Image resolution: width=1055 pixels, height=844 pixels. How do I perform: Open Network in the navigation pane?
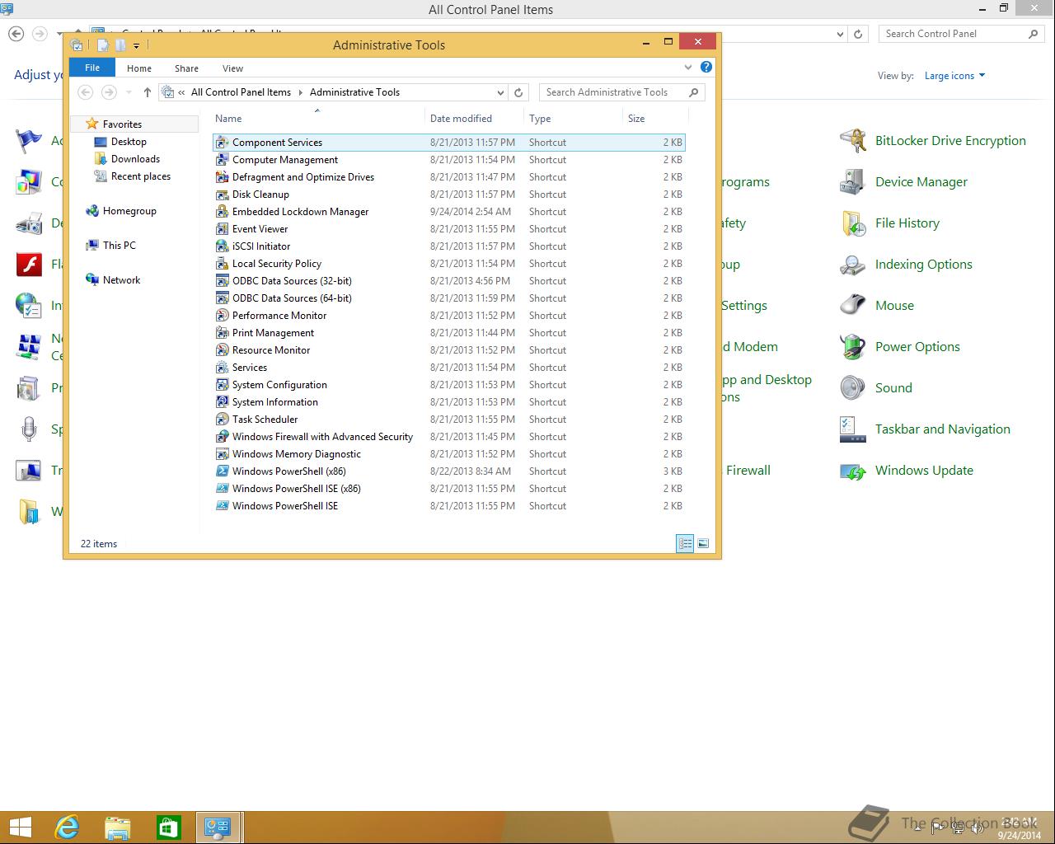121,280
